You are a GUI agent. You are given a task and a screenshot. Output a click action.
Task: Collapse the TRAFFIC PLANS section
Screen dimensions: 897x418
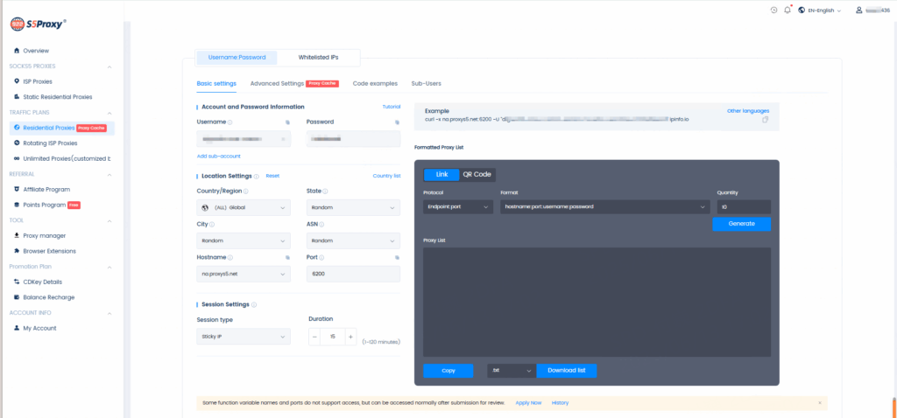tap(109, 113)
